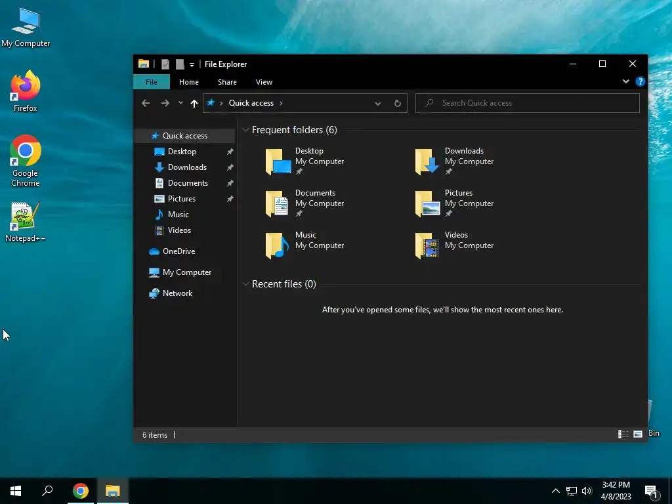This screenshot has width=672, height=504.
Task: Select the Downloads frequent folder icon
Action: click(x=427, y=161)
